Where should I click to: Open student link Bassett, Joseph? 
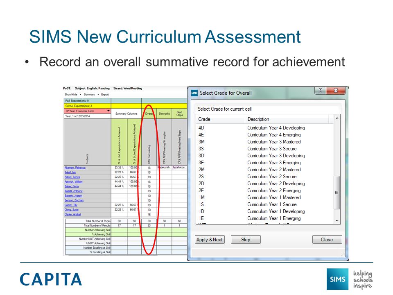(x=73, y=196)
